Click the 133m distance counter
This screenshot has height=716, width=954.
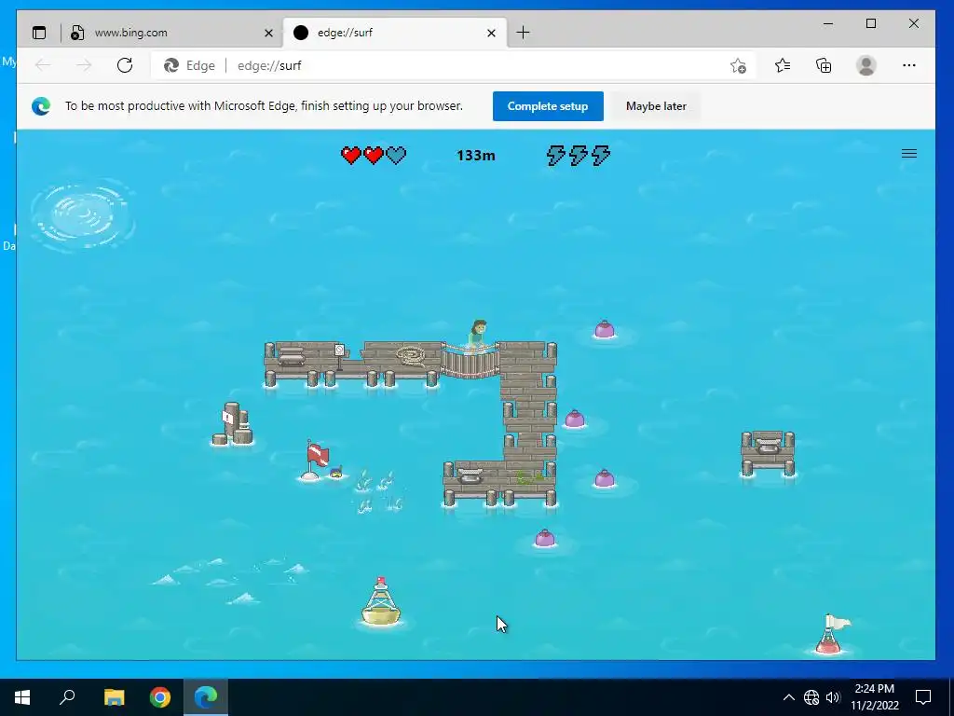coord(475,156)
